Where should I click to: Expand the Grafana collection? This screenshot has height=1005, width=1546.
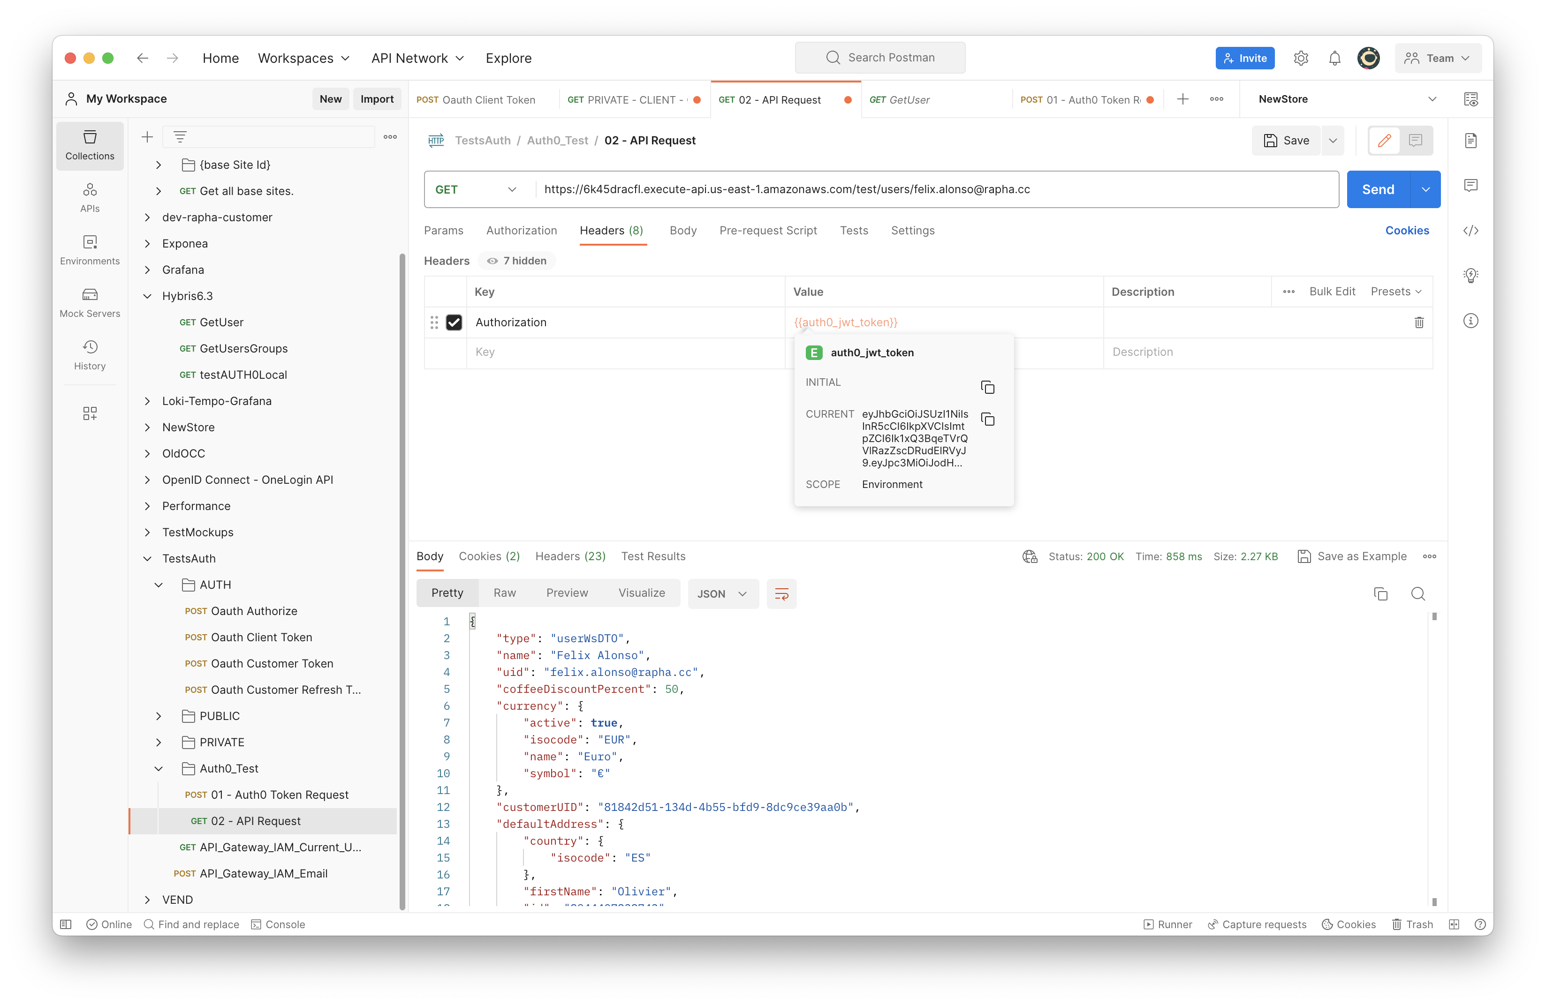pyautogui.click(x=147, y=270)
